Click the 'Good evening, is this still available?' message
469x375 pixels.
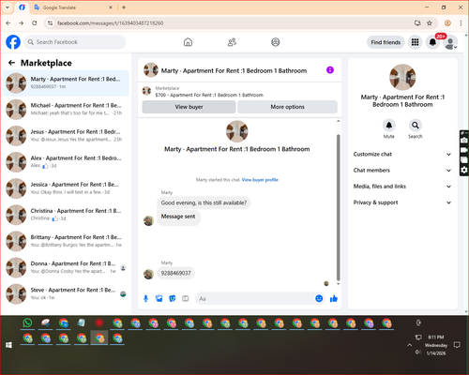(x=204, y=202)
